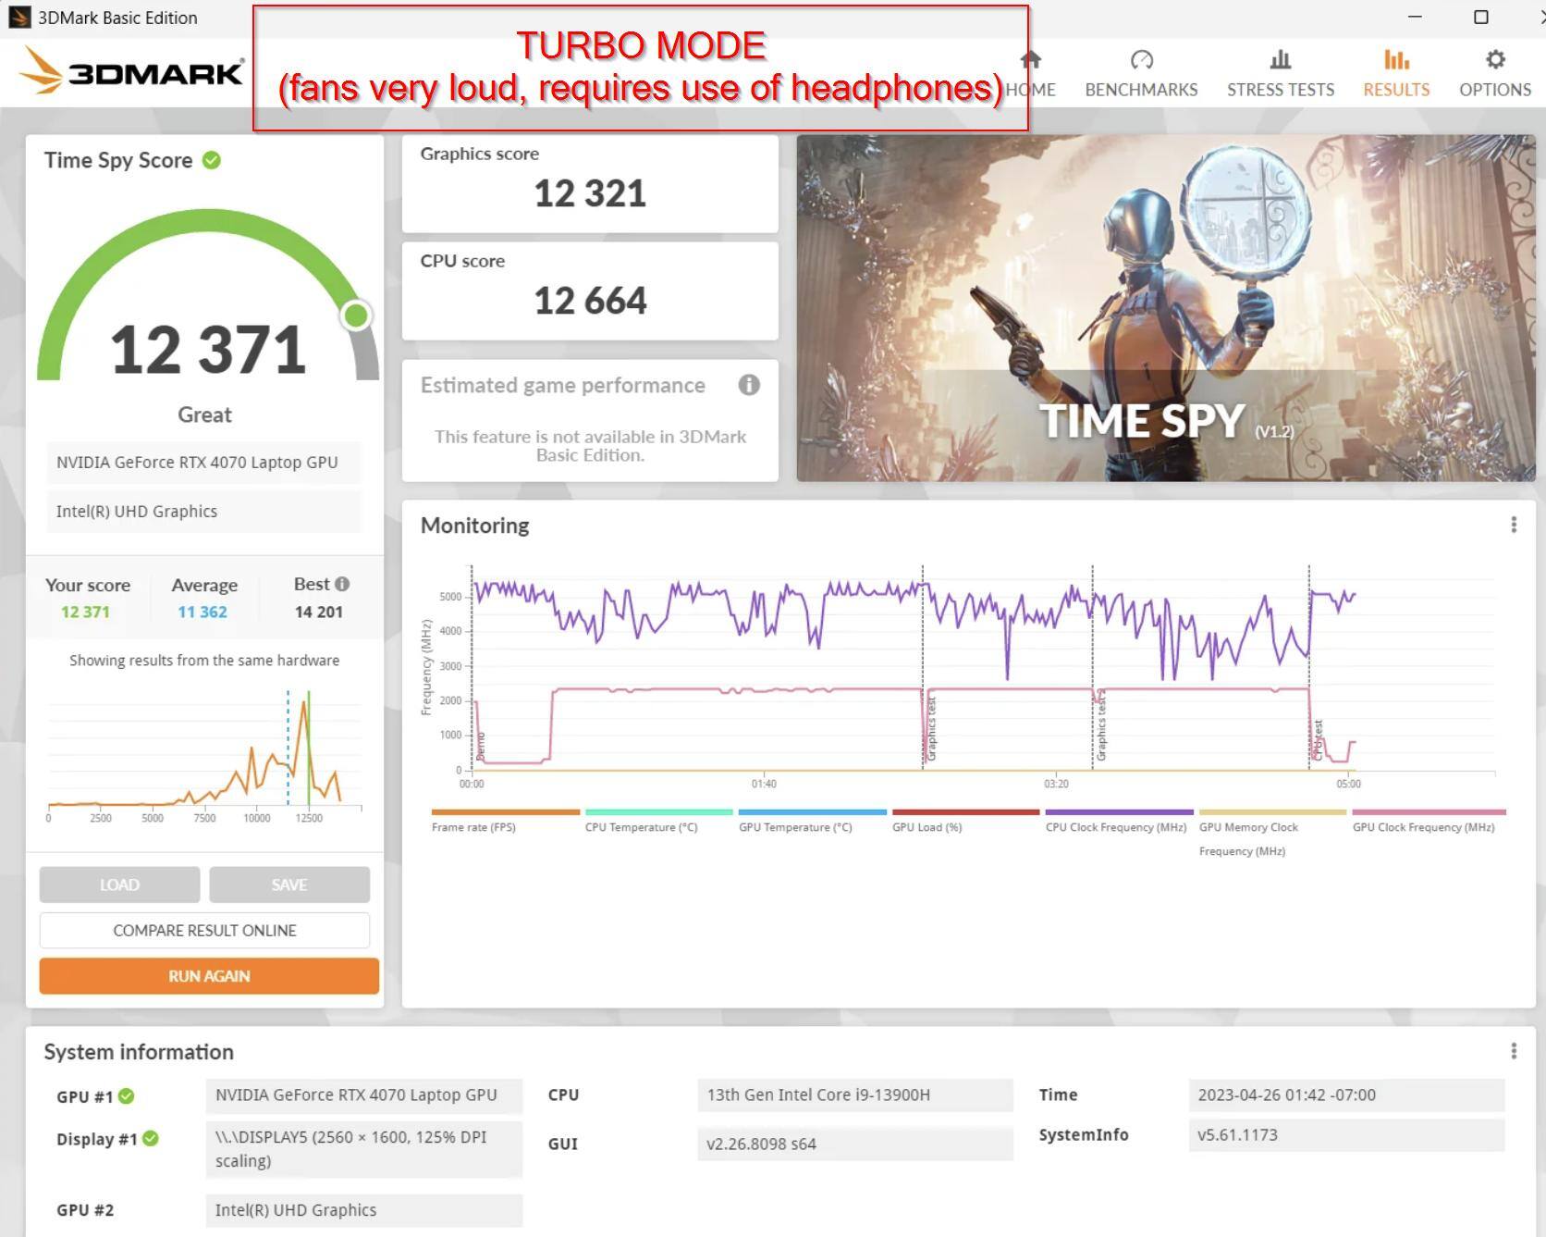
Task: Open the System information three-dot menu
Action: (x=1514, y=1051)
